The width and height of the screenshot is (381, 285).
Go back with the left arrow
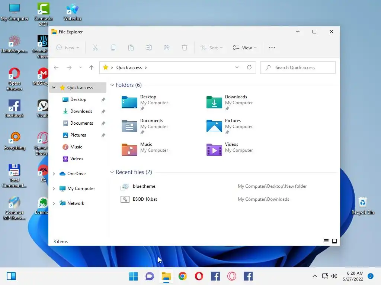(x=56, y=68)
